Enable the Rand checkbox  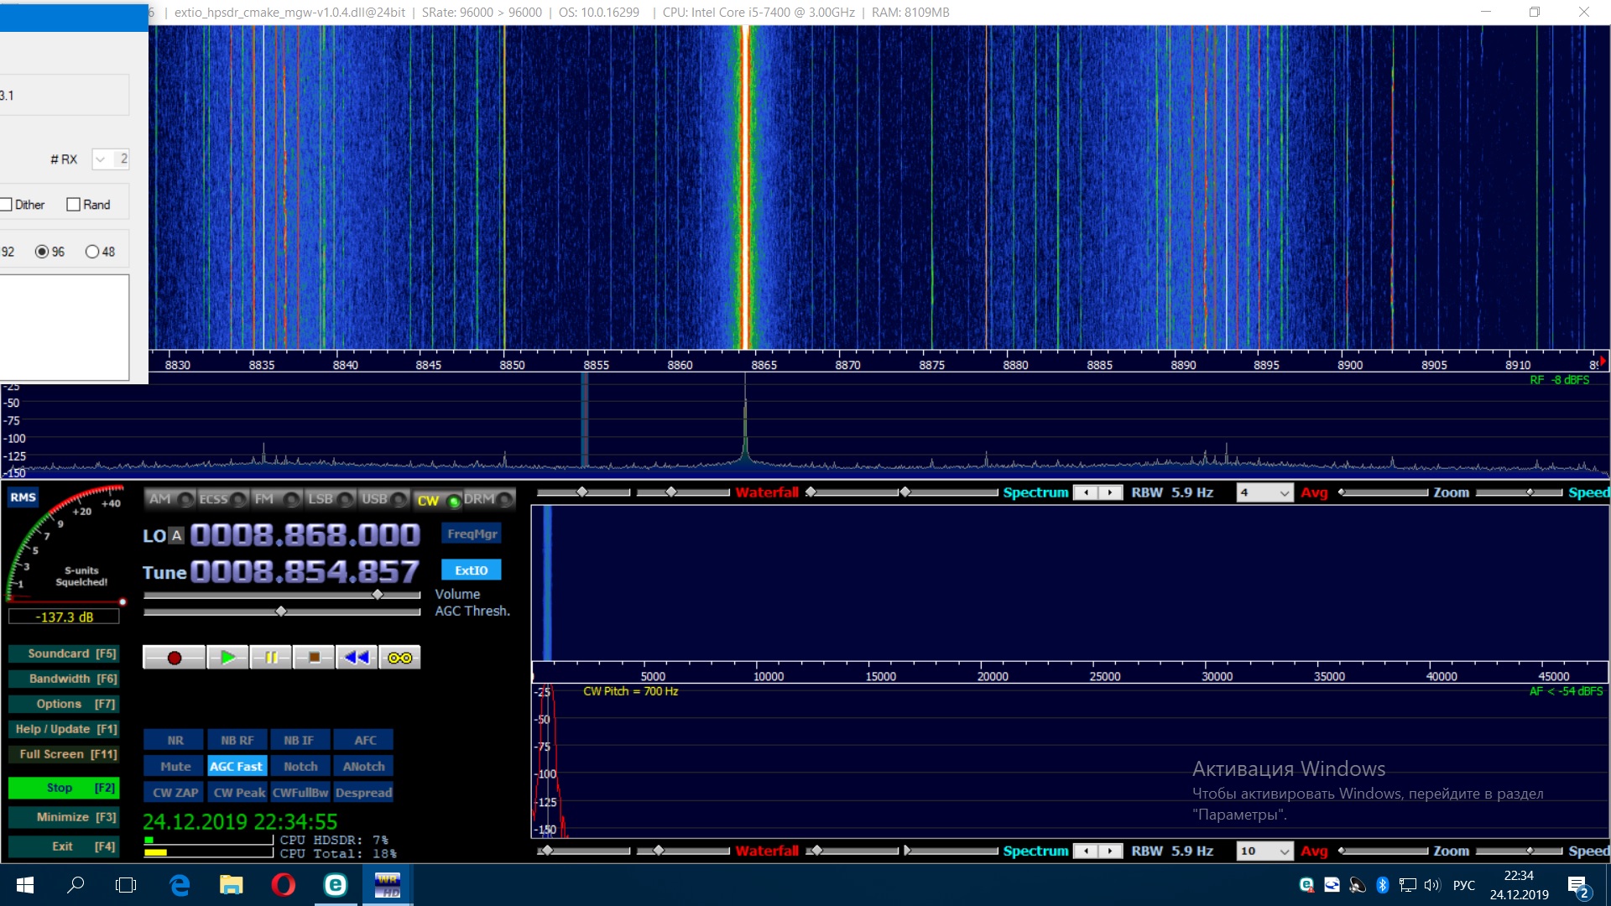[74, 205]
